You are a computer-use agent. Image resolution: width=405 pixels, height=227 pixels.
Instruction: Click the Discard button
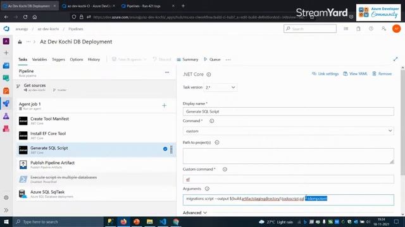pos(162,59)
